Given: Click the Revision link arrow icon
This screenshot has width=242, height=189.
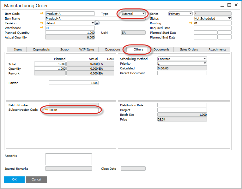Looking at the screenshot, I should [42, 23].
